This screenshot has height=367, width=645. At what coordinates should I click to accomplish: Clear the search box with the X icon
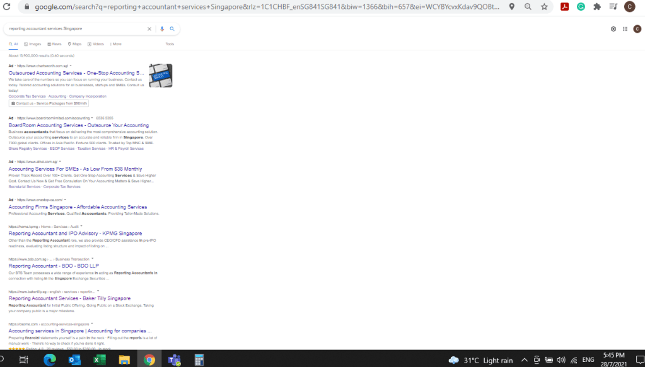point(149,29)
